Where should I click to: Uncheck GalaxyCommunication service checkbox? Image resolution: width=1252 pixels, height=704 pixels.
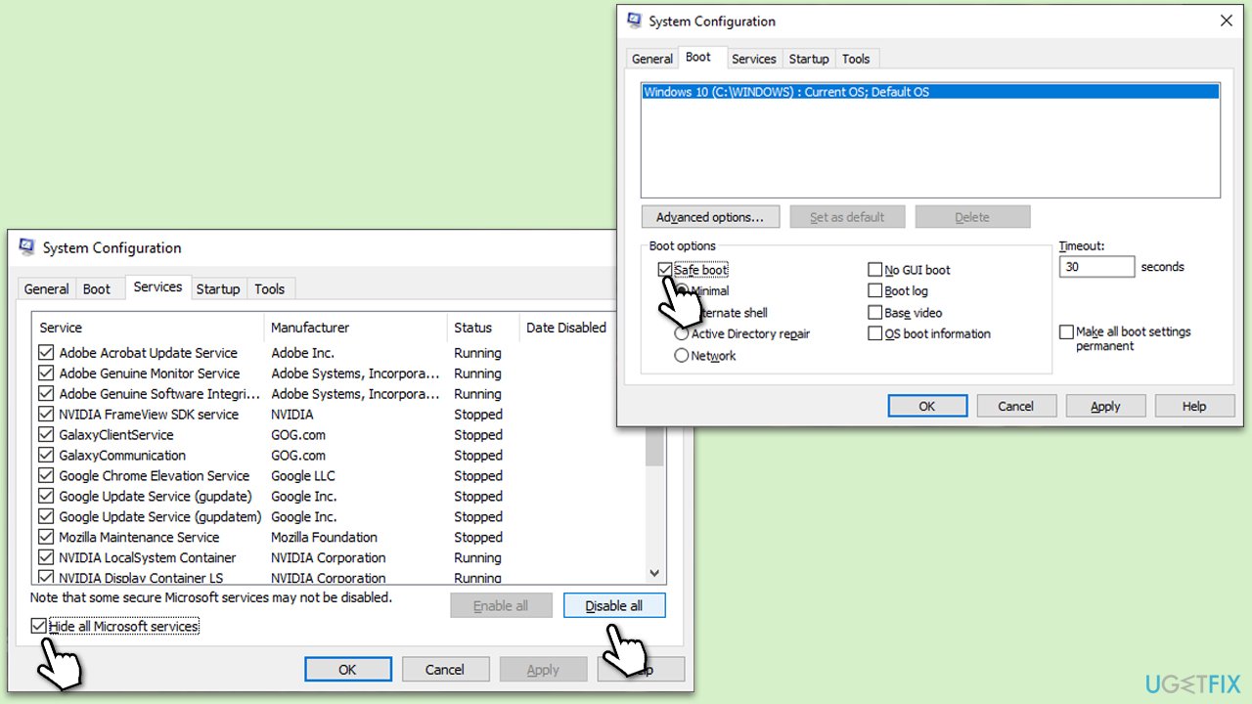pyautogui.click(x=46, y=456)
